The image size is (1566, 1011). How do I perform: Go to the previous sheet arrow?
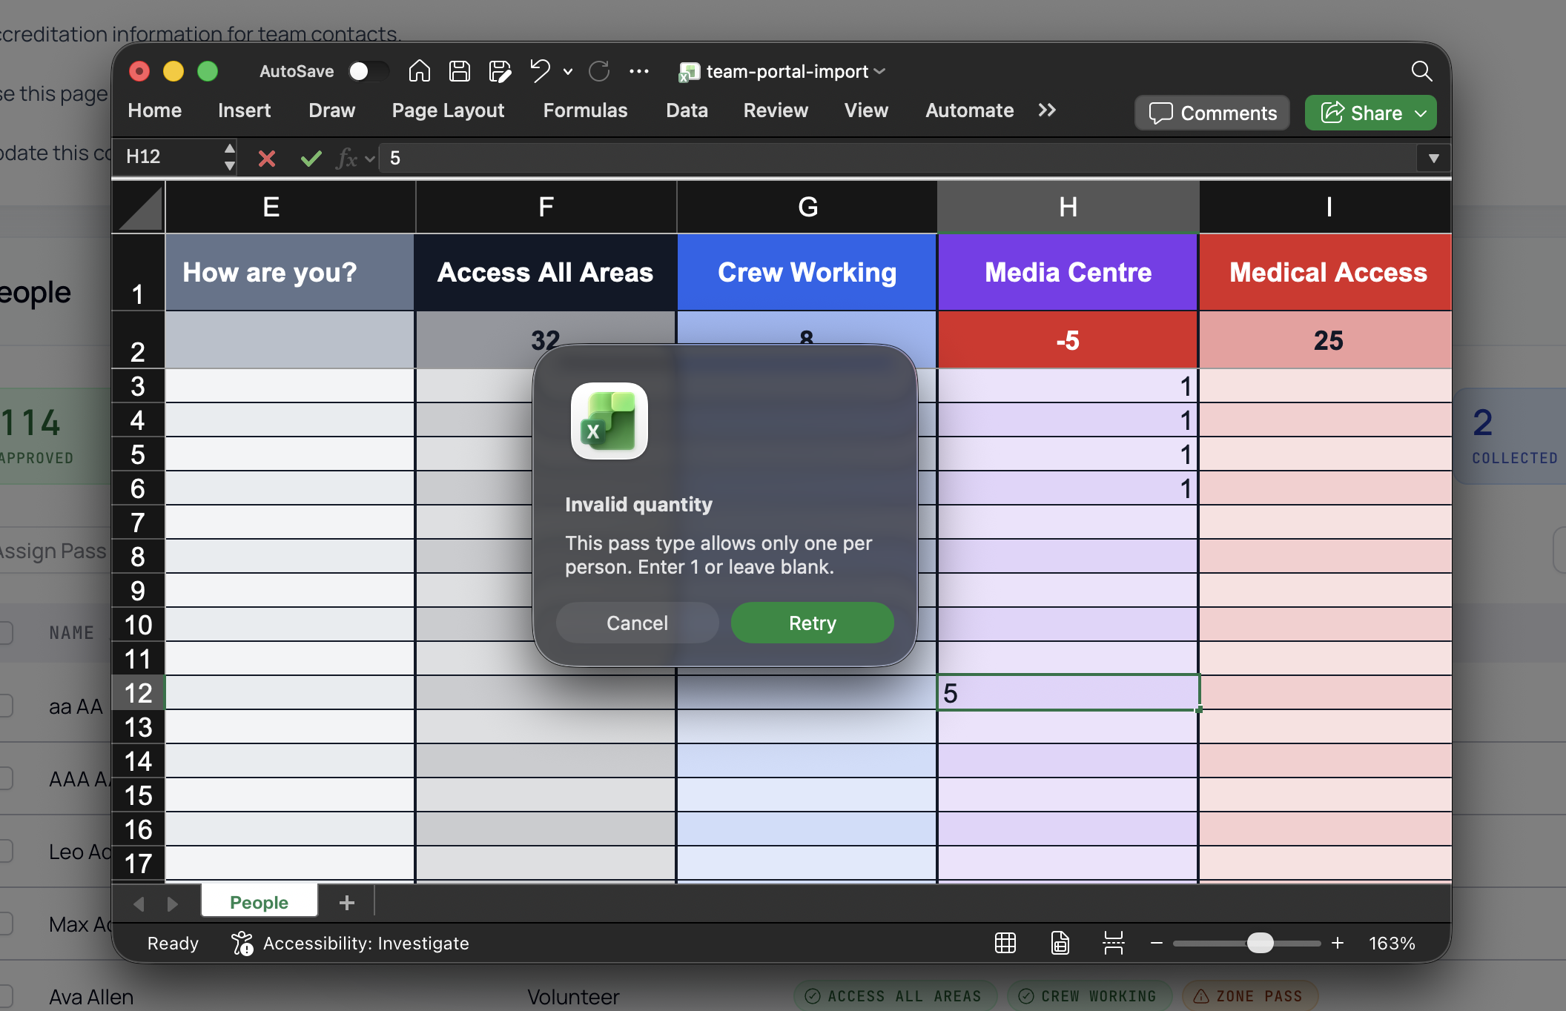[139, 904]
